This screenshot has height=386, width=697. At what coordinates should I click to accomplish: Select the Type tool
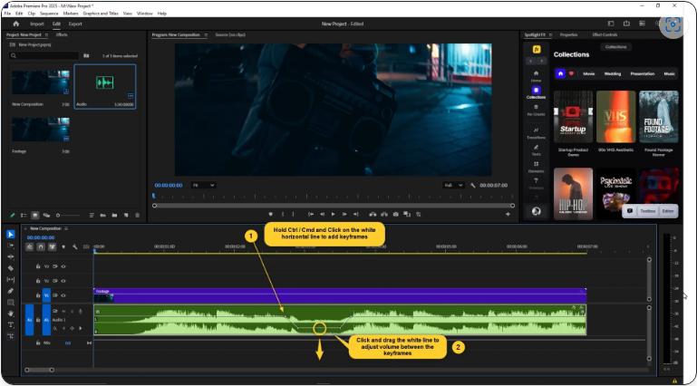[11, 325]
